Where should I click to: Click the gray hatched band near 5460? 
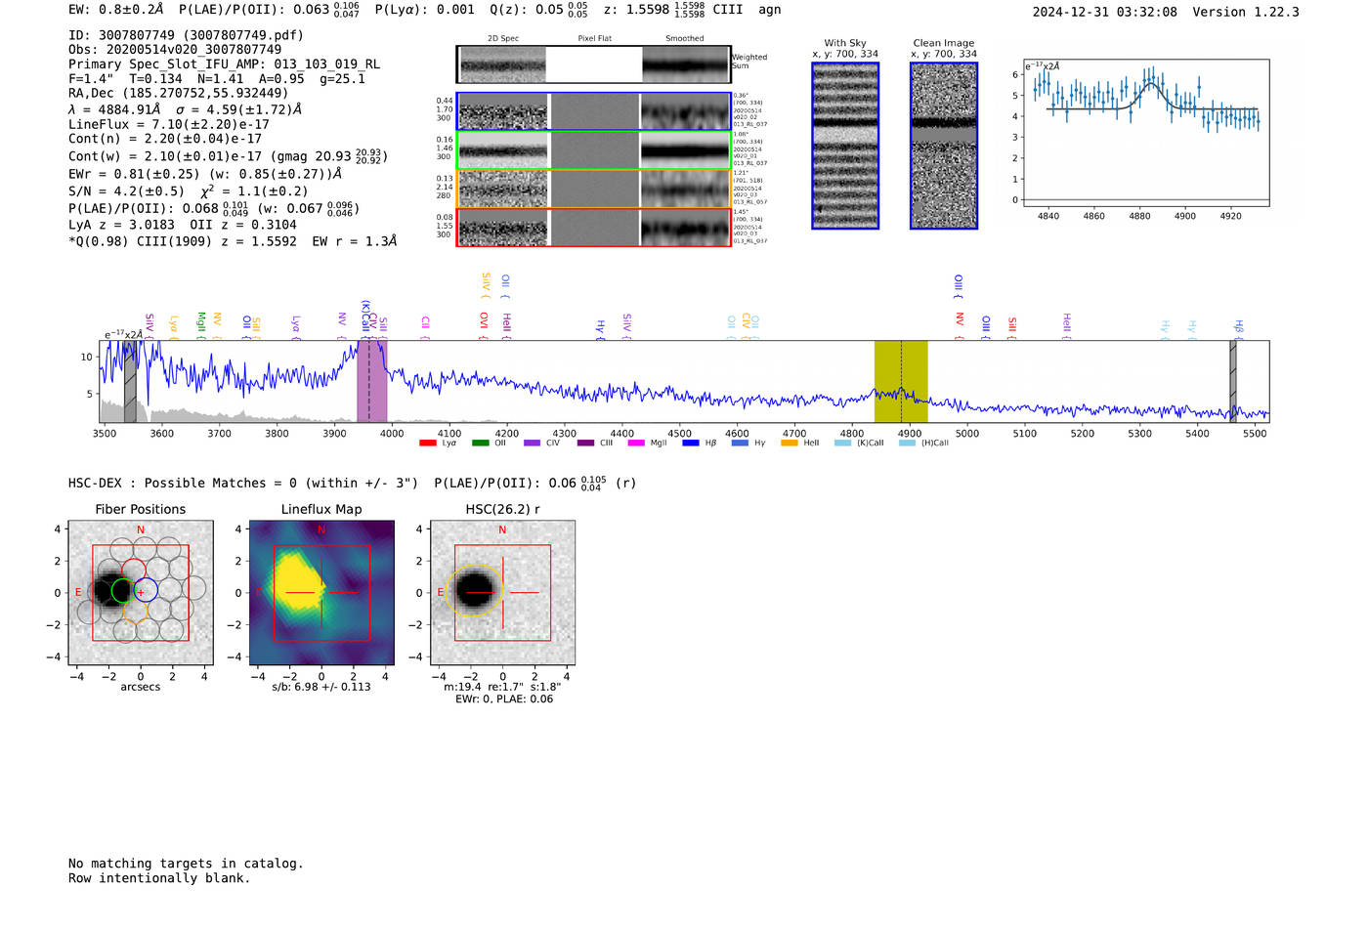click(x=1233, y=381)
